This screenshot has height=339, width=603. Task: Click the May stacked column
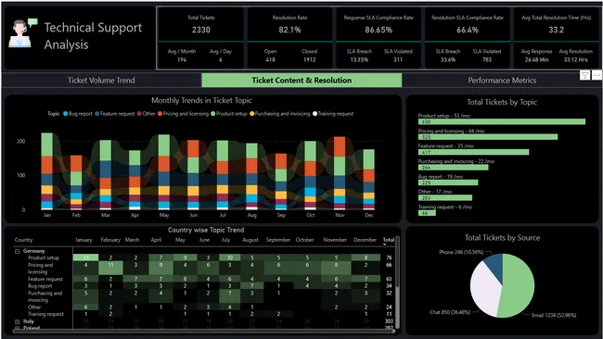click(164, 172)
